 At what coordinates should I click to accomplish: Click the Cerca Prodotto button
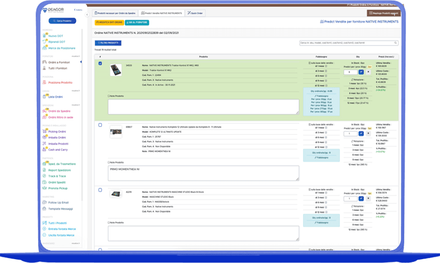[x=62, y=21]
